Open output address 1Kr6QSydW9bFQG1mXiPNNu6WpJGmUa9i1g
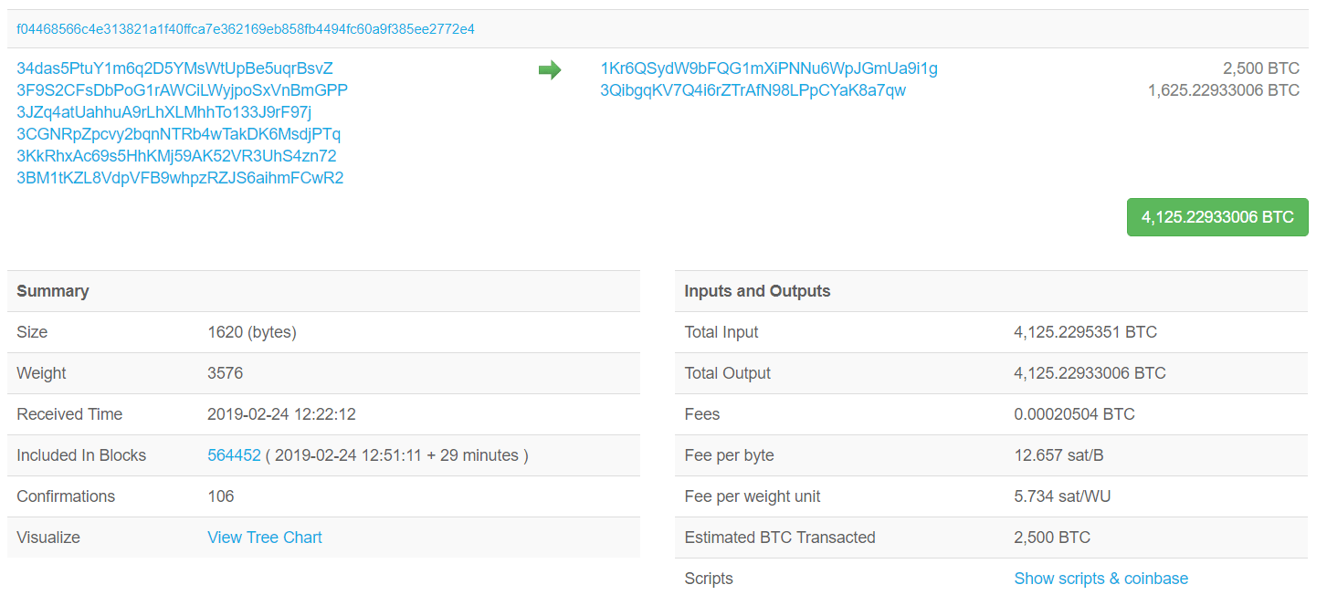This screenshot has width=1327, height=616. coord(769,68)
